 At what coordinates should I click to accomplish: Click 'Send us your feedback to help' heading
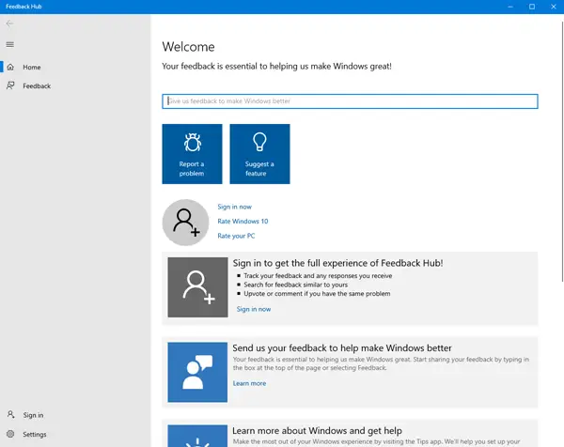342,347
